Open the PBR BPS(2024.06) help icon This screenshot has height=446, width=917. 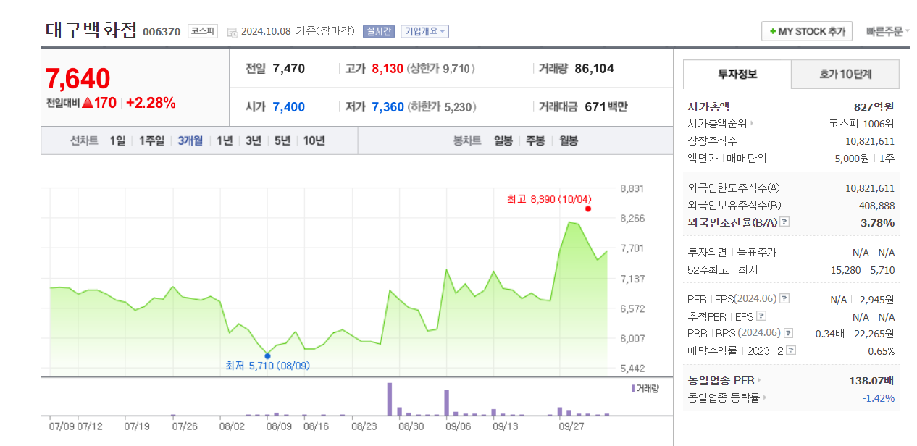[788, 333]
